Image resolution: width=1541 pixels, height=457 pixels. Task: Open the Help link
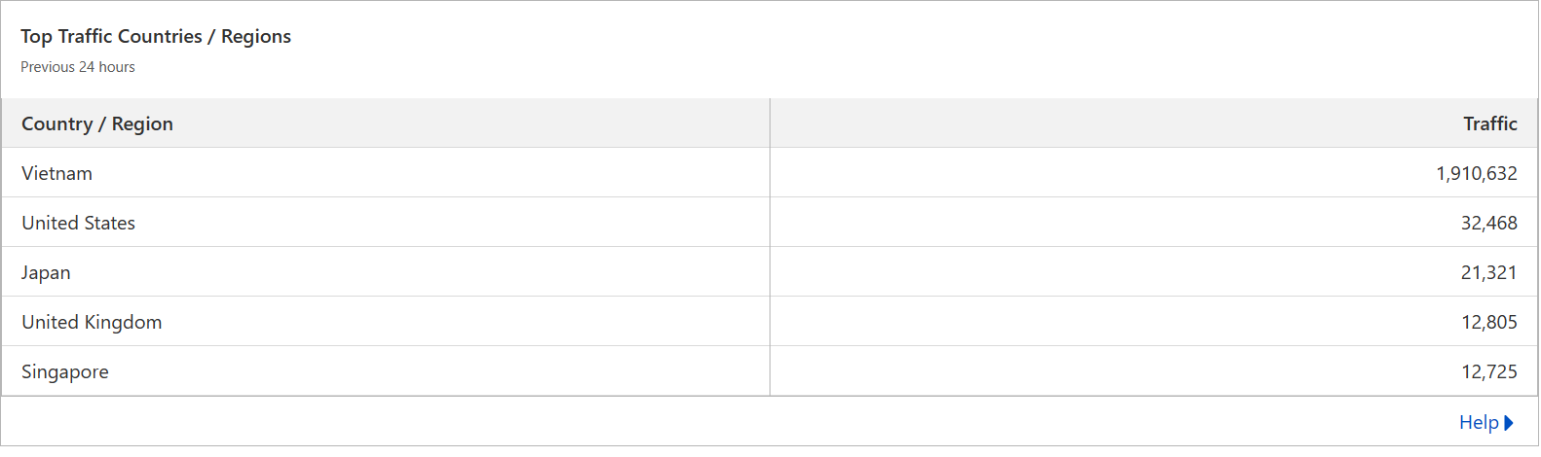1479,423
